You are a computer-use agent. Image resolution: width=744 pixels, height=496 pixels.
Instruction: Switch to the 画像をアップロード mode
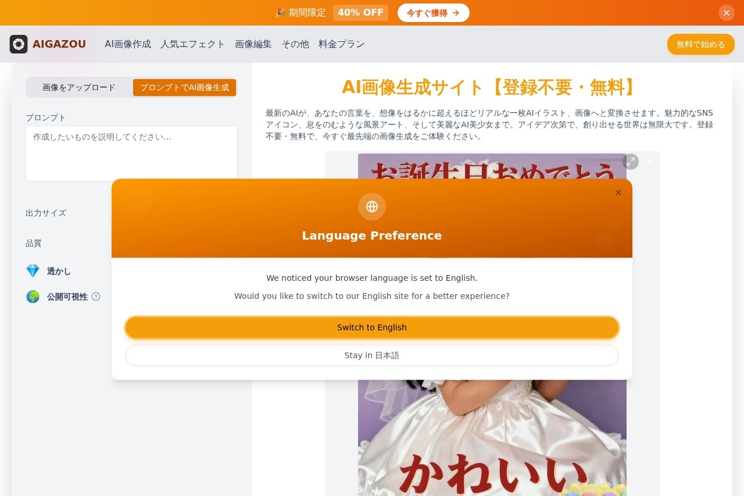(79, 87)
